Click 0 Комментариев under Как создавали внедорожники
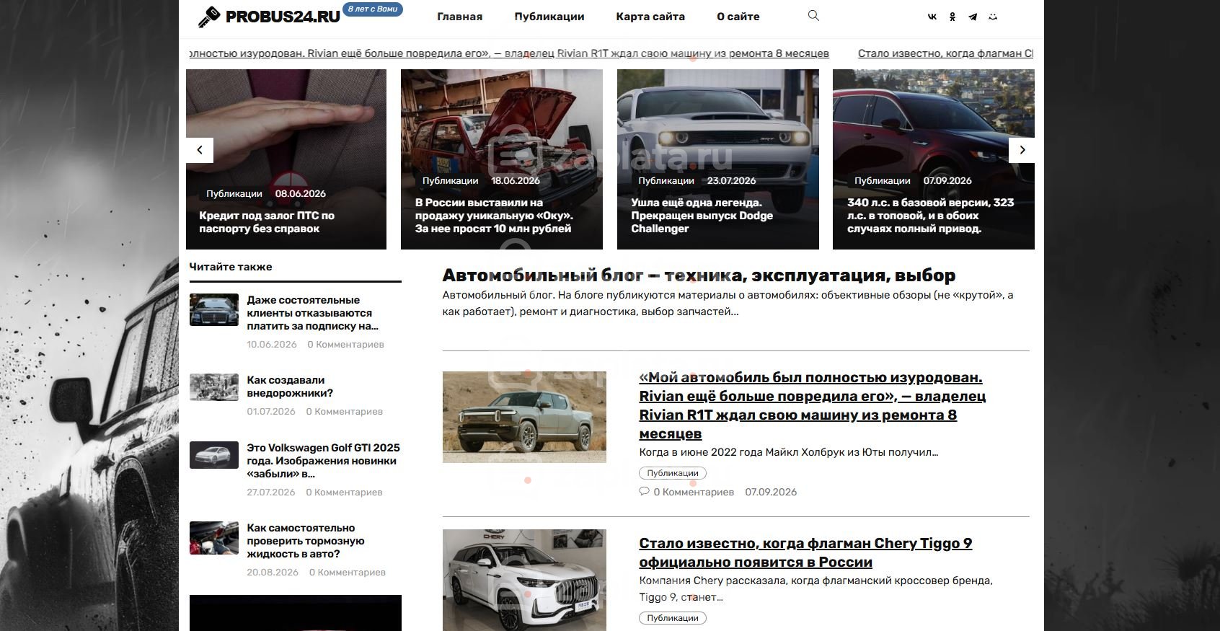 coord(344,412)
